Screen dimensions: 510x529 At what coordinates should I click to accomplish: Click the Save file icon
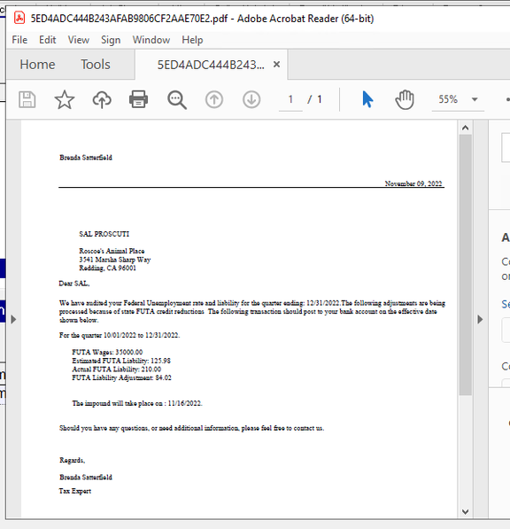[x=27, y=99]
